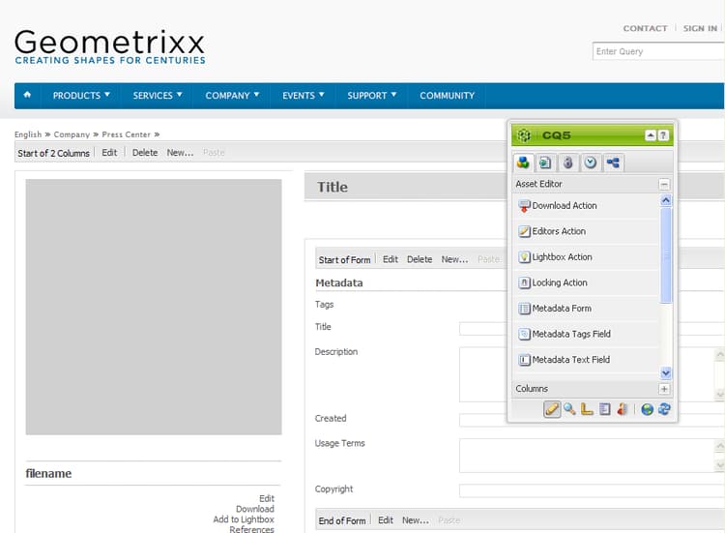Open the Support menu
The image size is (725, 533).
click(372, 96)
